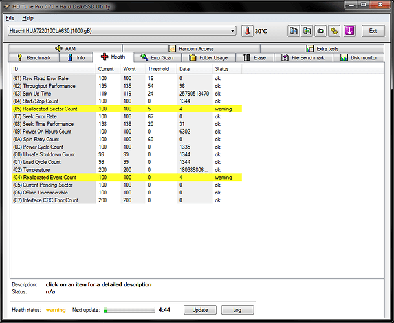This screenshot has width=394, height=323.
Task: Close the HD Tune Pro window
Action: click(x=380, y=5)
